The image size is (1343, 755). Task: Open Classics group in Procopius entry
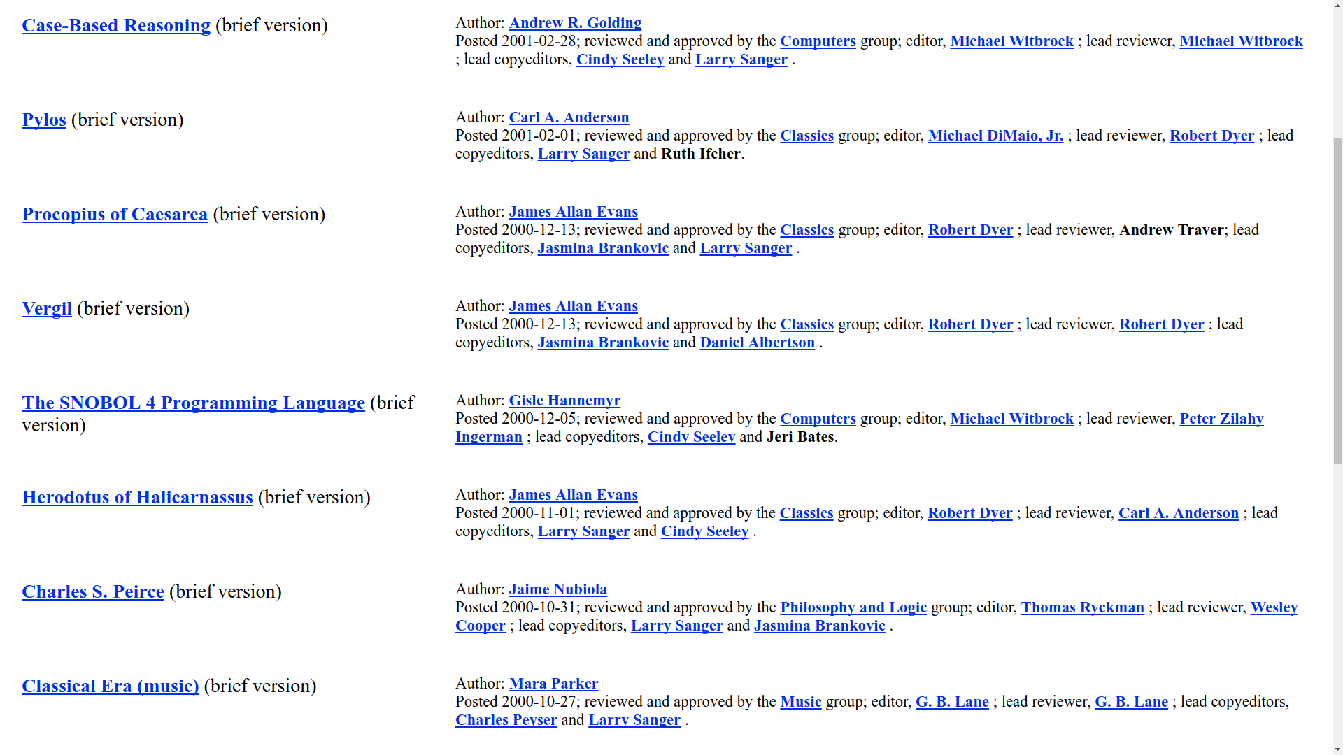(x=806, y=230)
